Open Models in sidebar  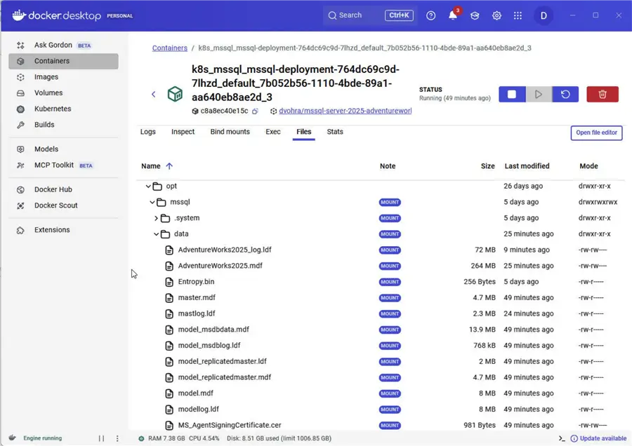click(x=63, y=149)
